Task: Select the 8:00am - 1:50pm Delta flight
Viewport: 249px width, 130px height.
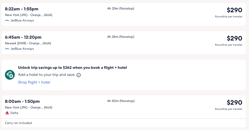Action: pyautogui.click(x=22, y=101)
